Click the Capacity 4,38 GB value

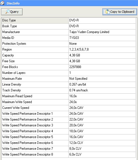[75, 55]
